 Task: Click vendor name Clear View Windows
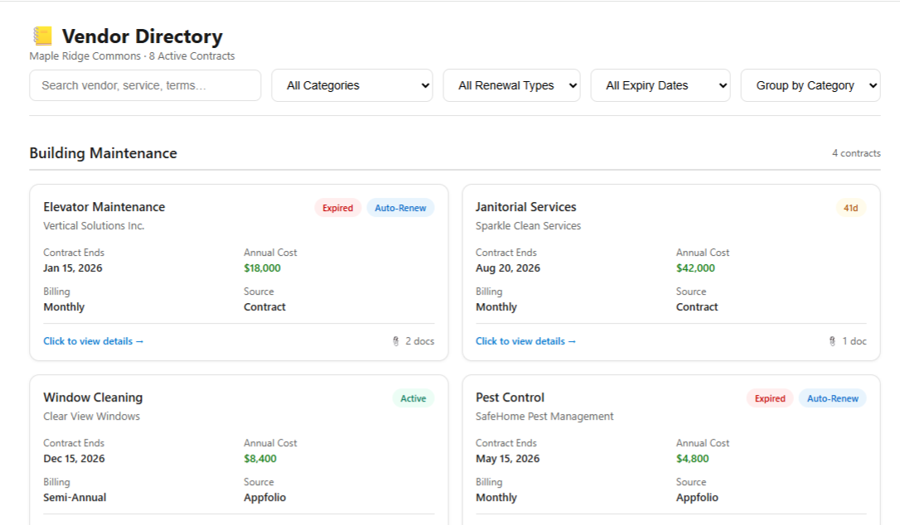pyautogui.click(x=91, y=417)
